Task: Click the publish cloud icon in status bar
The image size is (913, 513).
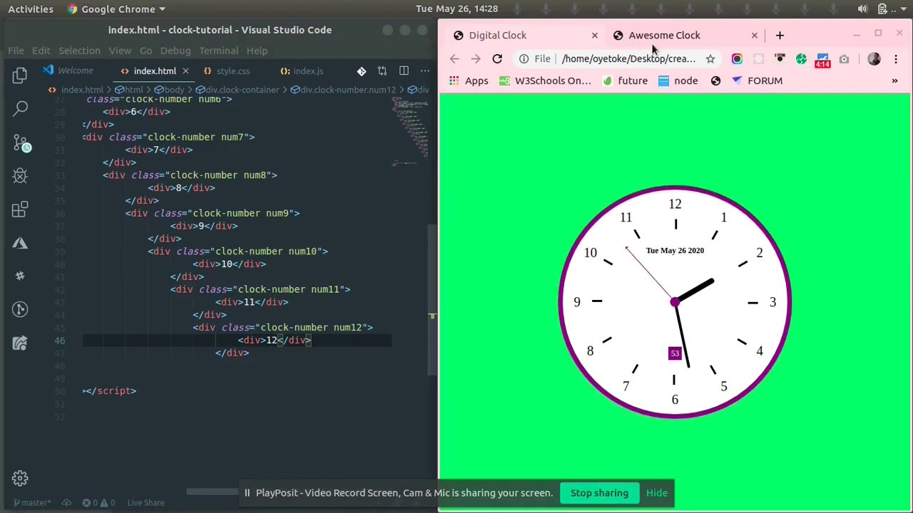Action: coord(66,502)
